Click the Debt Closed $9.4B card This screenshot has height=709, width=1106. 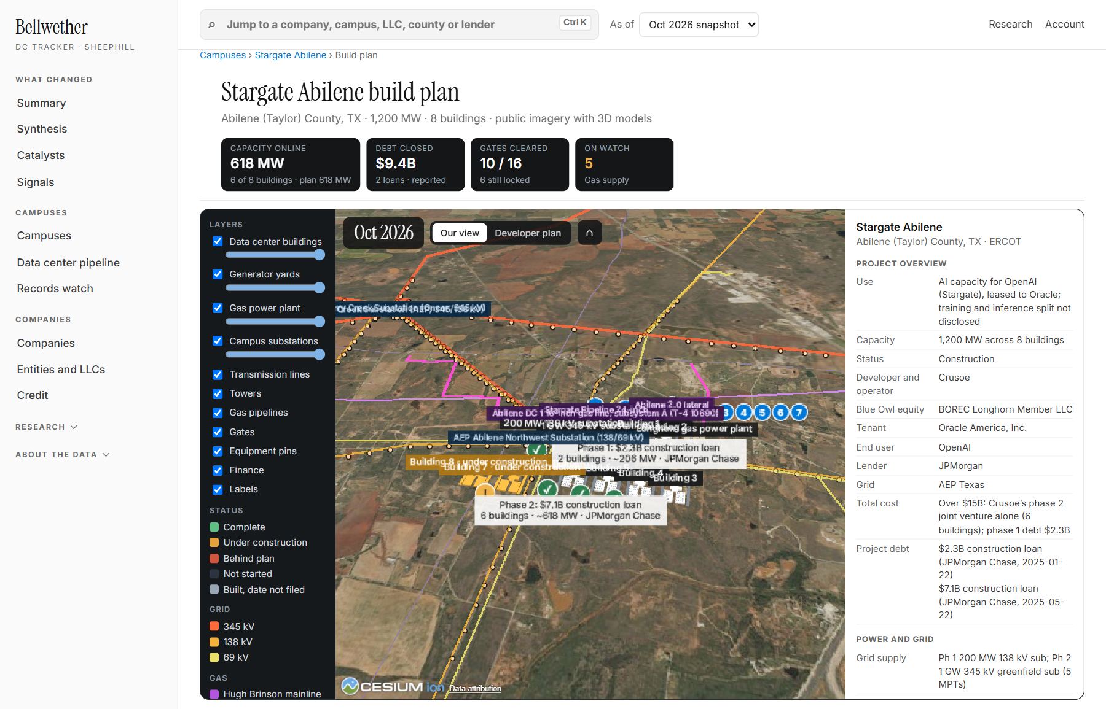pos(415,165)
